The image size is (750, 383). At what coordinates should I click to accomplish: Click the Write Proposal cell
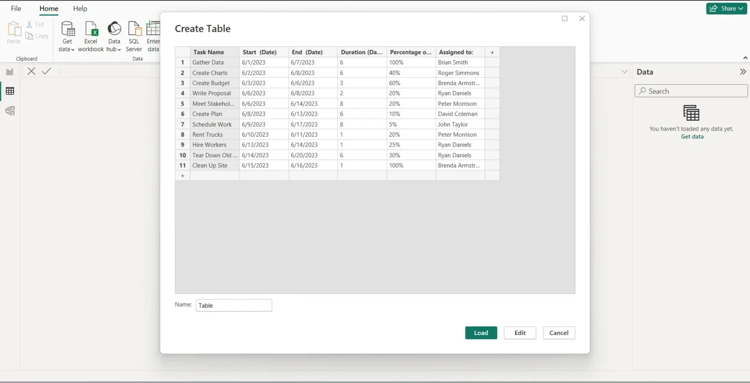215,93
